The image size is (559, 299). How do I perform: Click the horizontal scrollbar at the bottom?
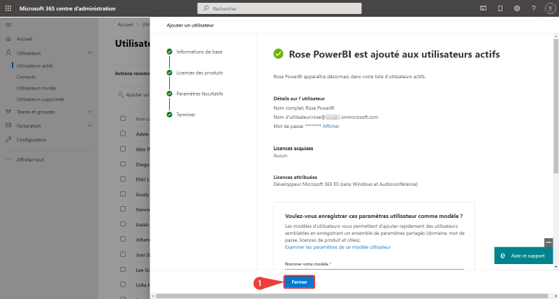pos(351,296)
